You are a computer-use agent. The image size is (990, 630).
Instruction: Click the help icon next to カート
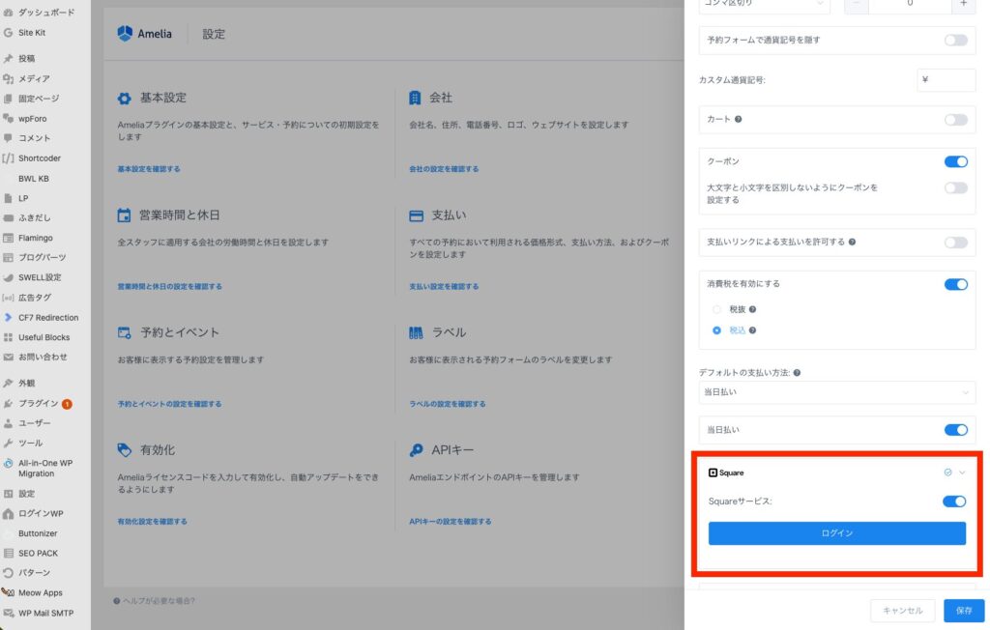click(739, 120)
